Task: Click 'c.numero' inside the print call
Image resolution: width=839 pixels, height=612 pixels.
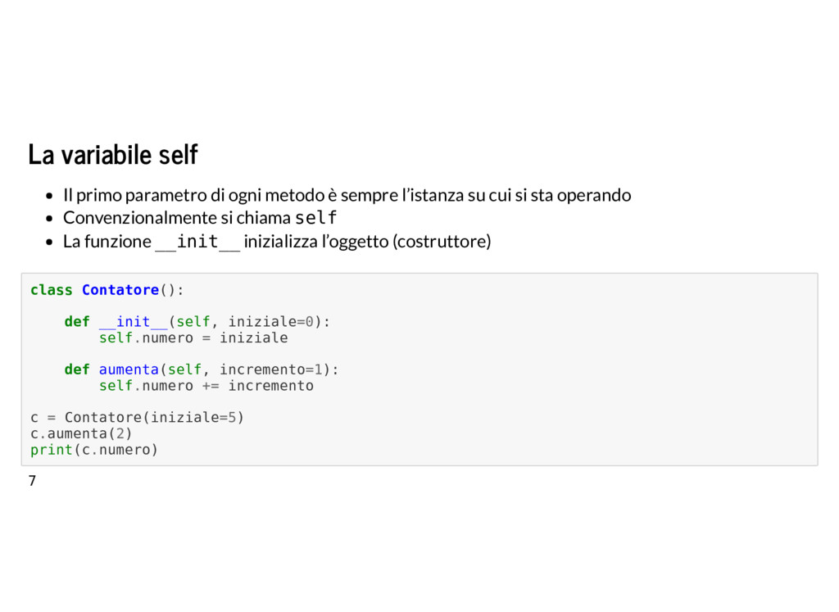Action: (x=116, y=449)
